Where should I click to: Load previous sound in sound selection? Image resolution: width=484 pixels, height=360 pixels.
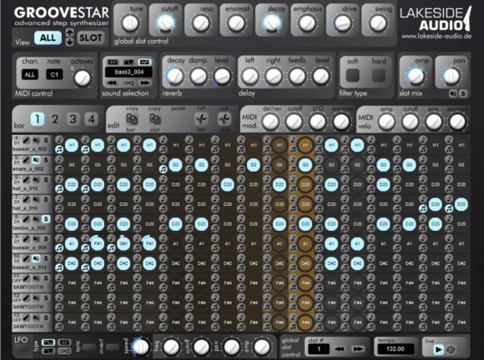tap(112, 82)
